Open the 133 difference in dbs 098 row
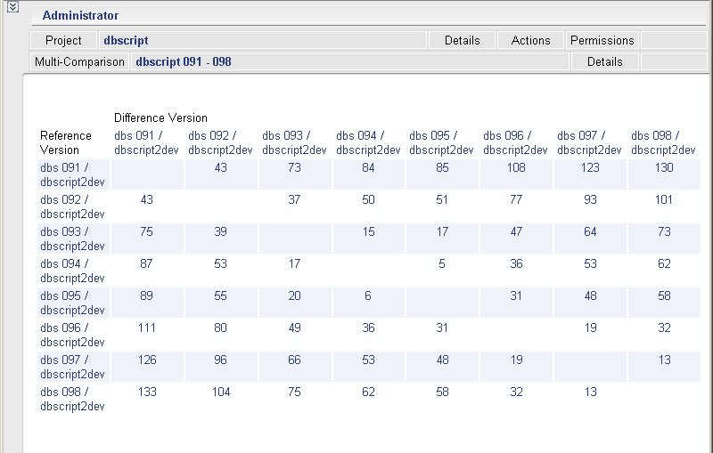Image resolution: width=713 pixels, height=453 pixels. coord(147,392)
